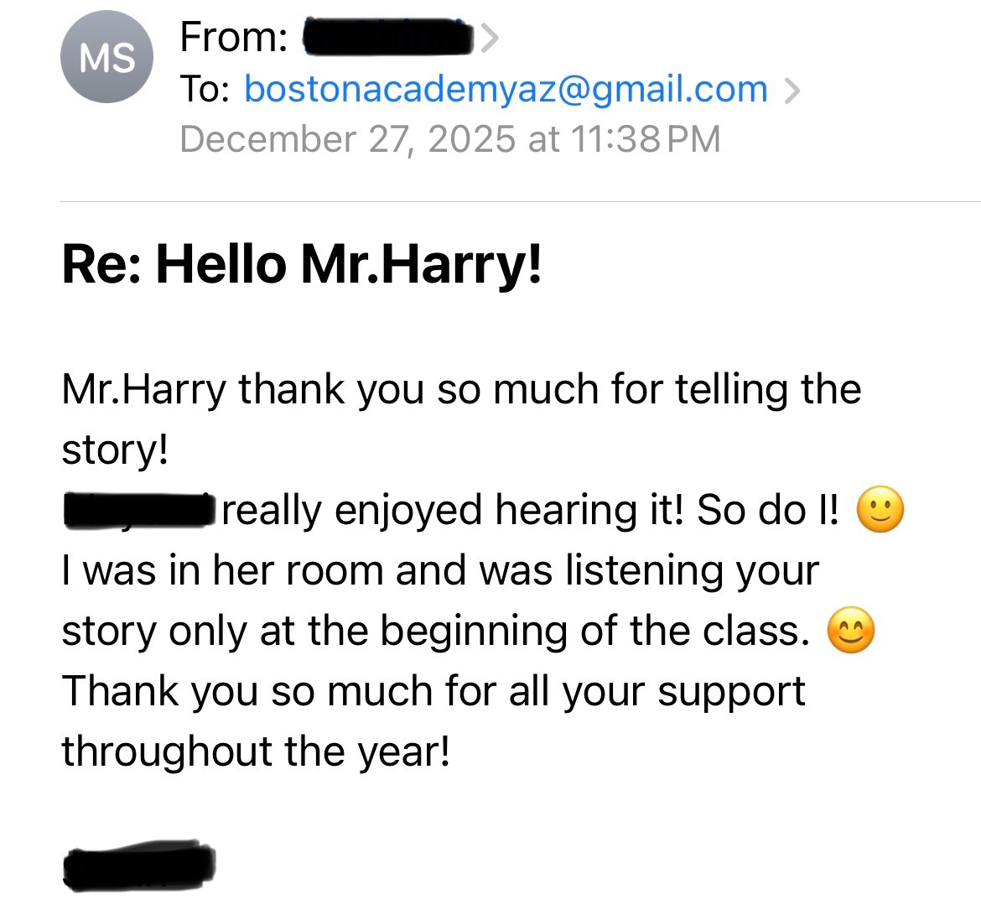Click the "Thank you so much for all your support" line
This screenshot has height=915, width=981.
[433, 691]
